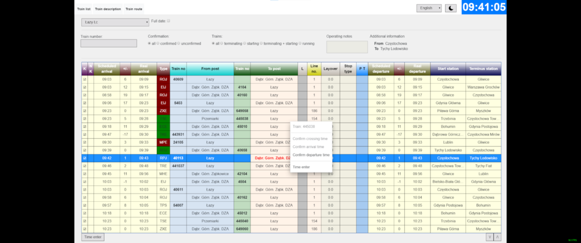The width and height of the screenshot is (581, 243).
Task: Open the English language dropdown
Action: (429, 8)
